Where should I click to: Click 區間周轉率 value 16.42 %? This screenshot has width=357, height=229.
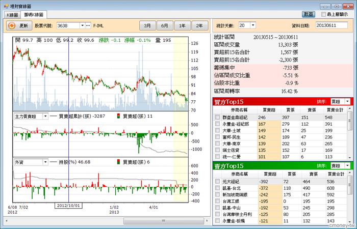pos(289,91)
